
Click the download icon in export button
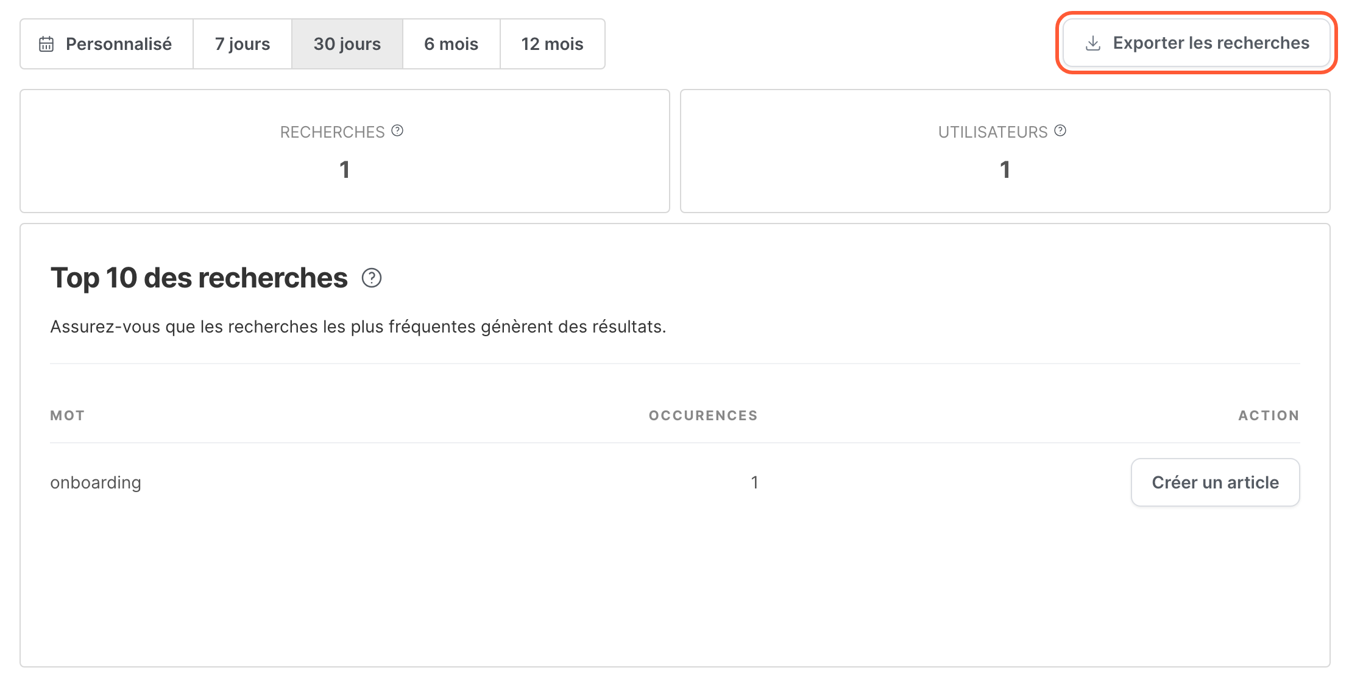pos(1093,43)
